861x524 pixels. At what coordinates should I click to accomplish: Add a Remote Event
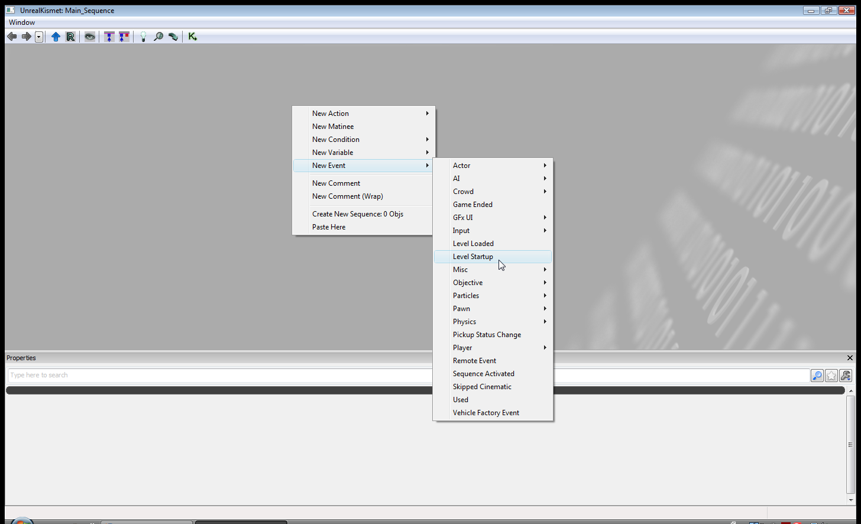[x=493, y=361]
